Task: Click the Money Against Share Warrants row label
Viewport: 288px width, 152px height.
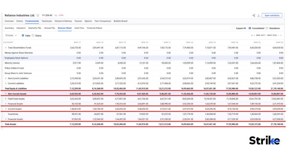Action: click(x=19, y=53)
